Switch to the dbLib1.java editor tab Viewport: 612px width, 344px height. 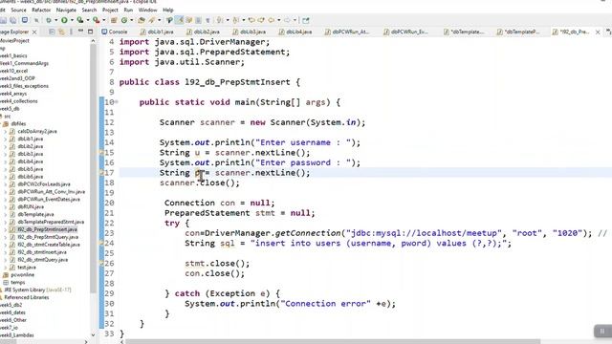click(157, 32)
